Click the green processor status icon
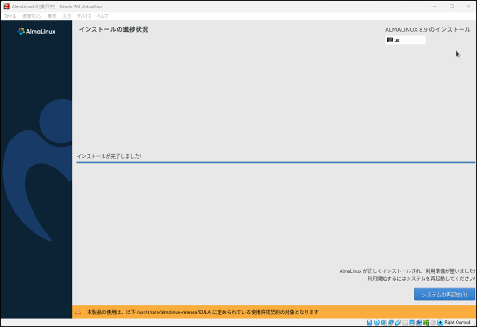The width and height of the screenshot is (477, 327). coord(426,322)
